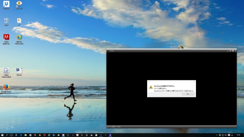This screenshot has height=137, width=244.
Task: Close the TVTest window
Action: pos(236,51)
